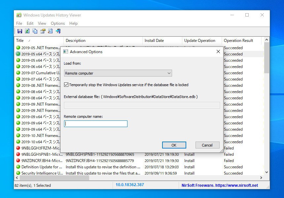Screen dimensions: 284x198
Task: Click the Refresh toolbar icon
Action: click(27, 31)
